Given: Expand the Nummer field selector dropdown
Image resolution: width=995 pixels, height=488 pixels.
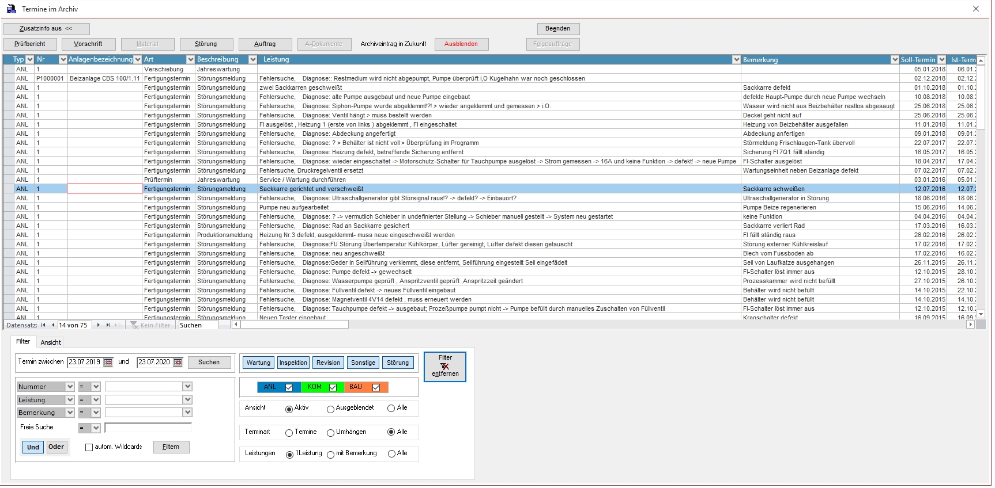Looking at the screenshot, I should (70, 387).
